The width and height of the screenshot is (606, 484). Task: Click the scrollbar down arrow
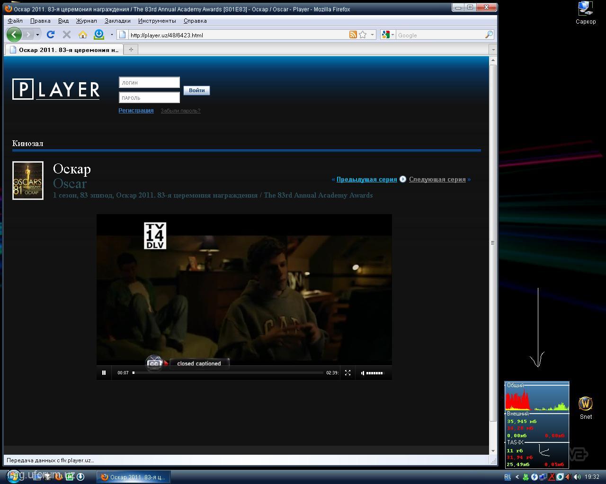493,451
